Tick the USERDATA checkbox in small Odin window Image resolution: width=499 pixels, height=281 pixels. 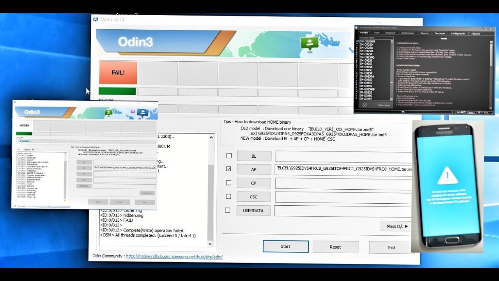pyautogui.click(x=73, y=186)
